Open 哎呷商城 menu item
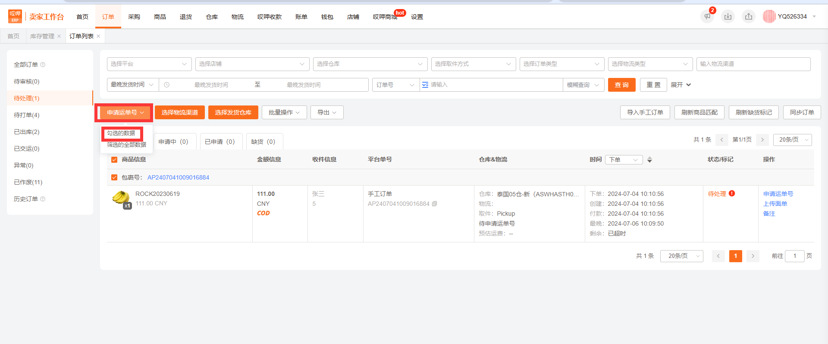Screen dimensions: 828x344 [385, 17]
